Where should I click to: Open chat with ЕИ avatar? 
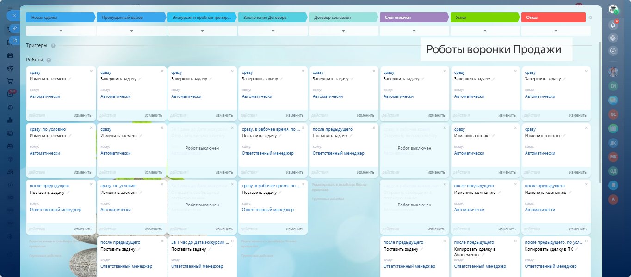click(613, 86)
